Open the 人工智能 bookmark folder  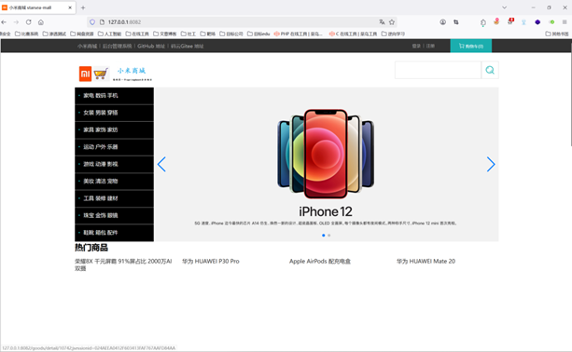[x=109, y=34]
